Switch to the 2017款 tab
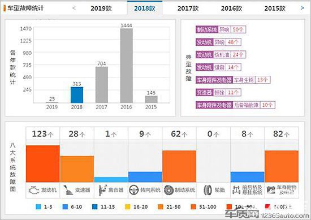Viewport: 311px width, 220px height. (188, 8)
